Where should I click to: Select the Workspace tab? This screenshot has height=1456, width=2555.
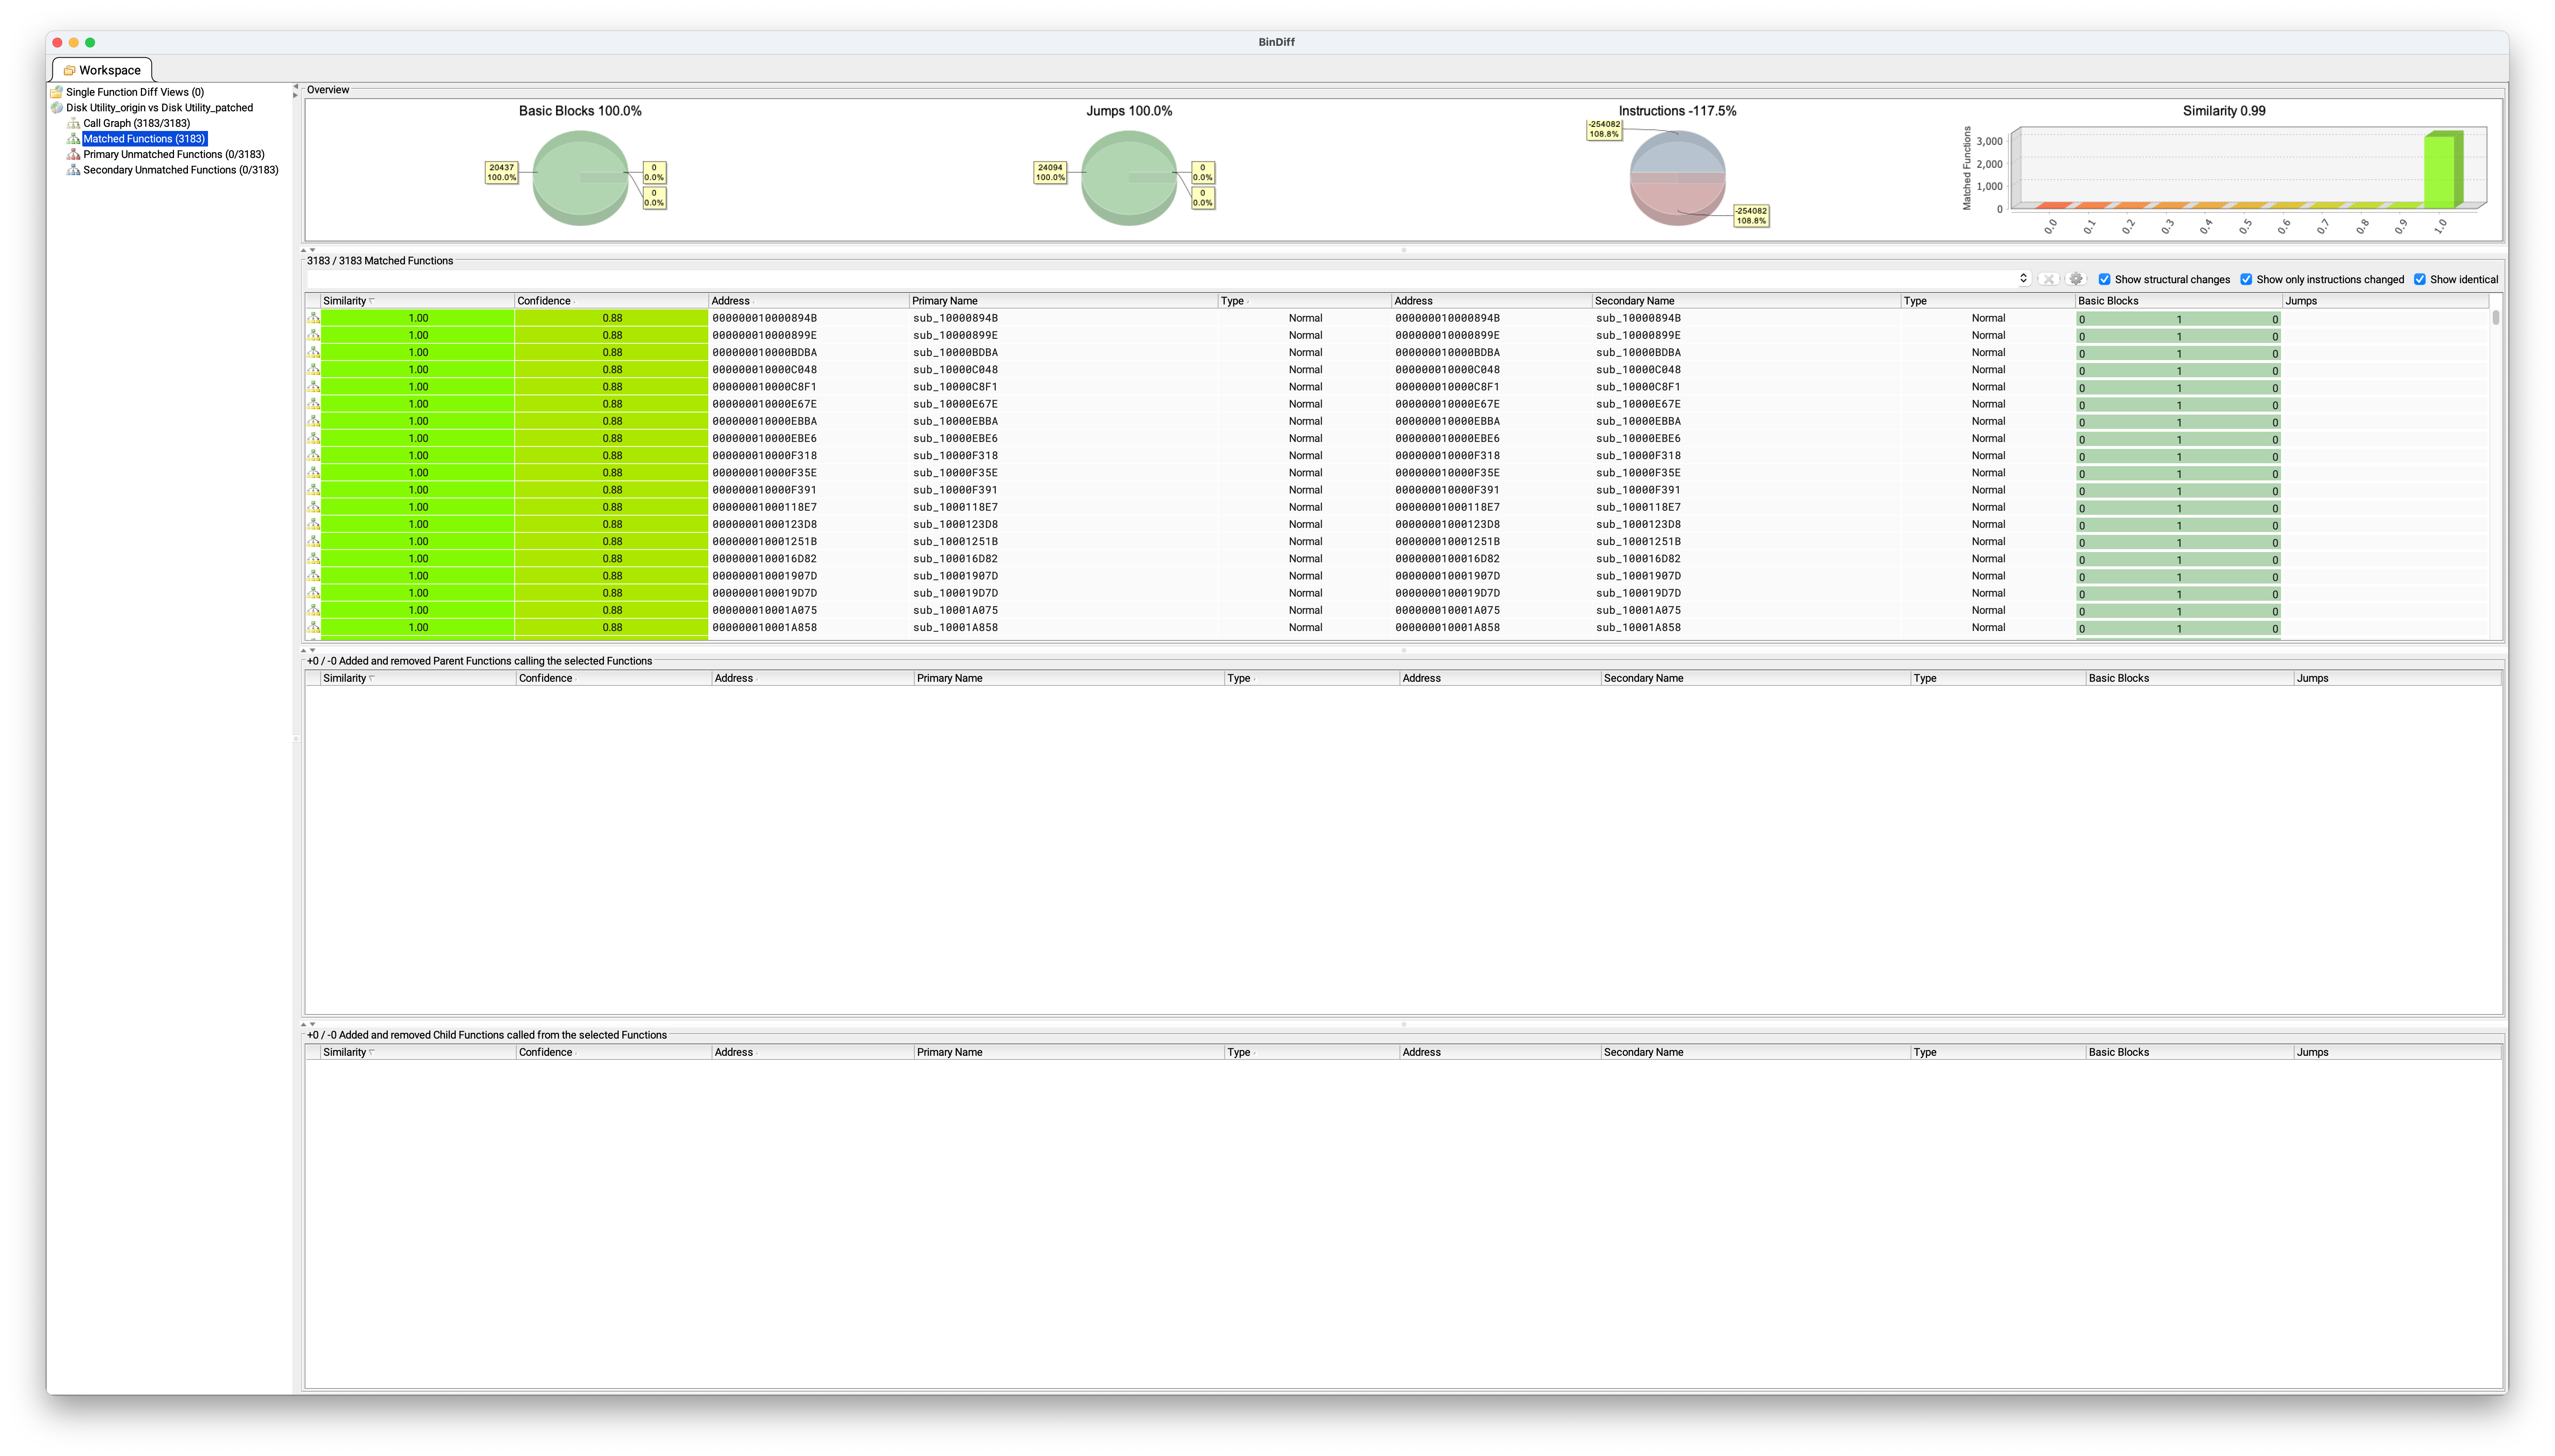[102, 70]
